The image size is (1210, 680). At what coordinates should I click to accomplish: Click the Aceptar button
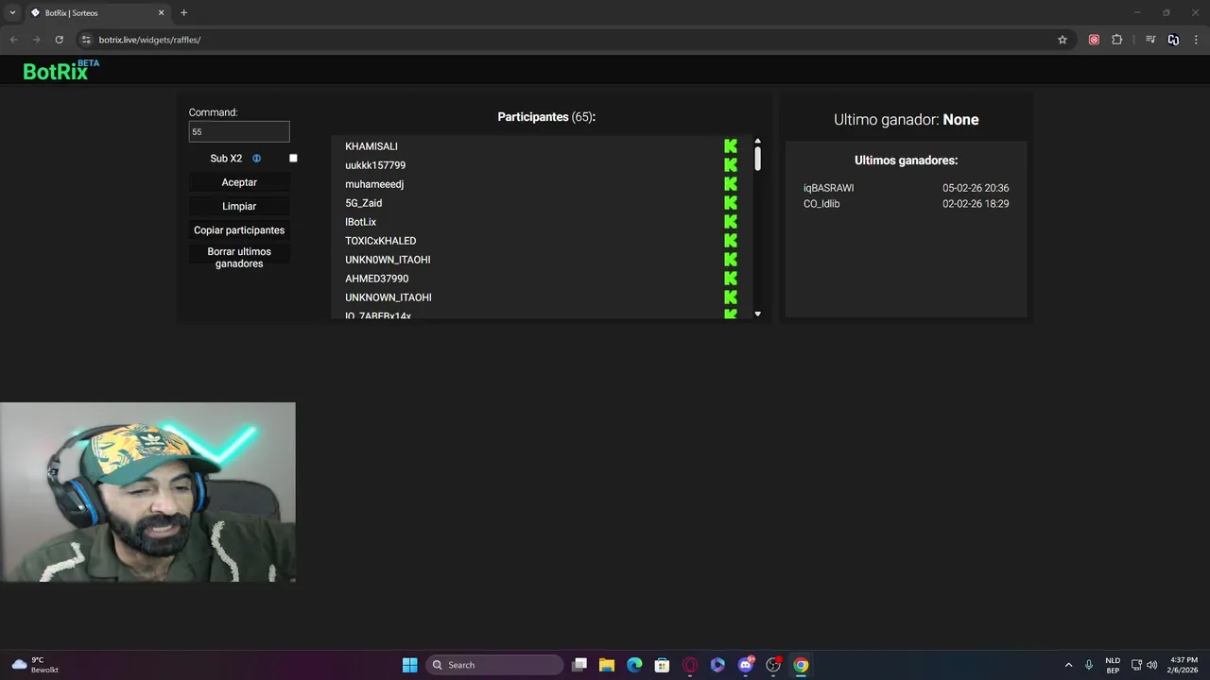click(x=239, y=182)
